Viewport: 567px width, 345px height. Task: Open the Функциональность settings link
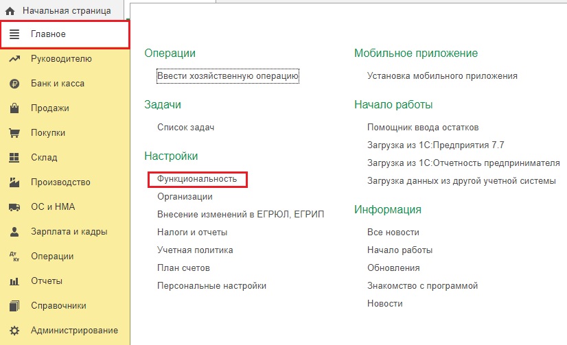(197, 179)
